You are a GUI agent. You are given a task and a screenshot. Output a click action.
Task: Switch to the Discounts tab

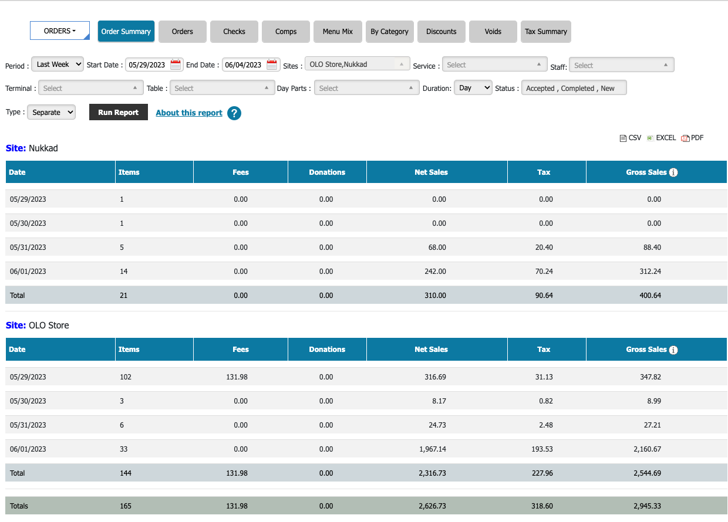coord(441,32)
